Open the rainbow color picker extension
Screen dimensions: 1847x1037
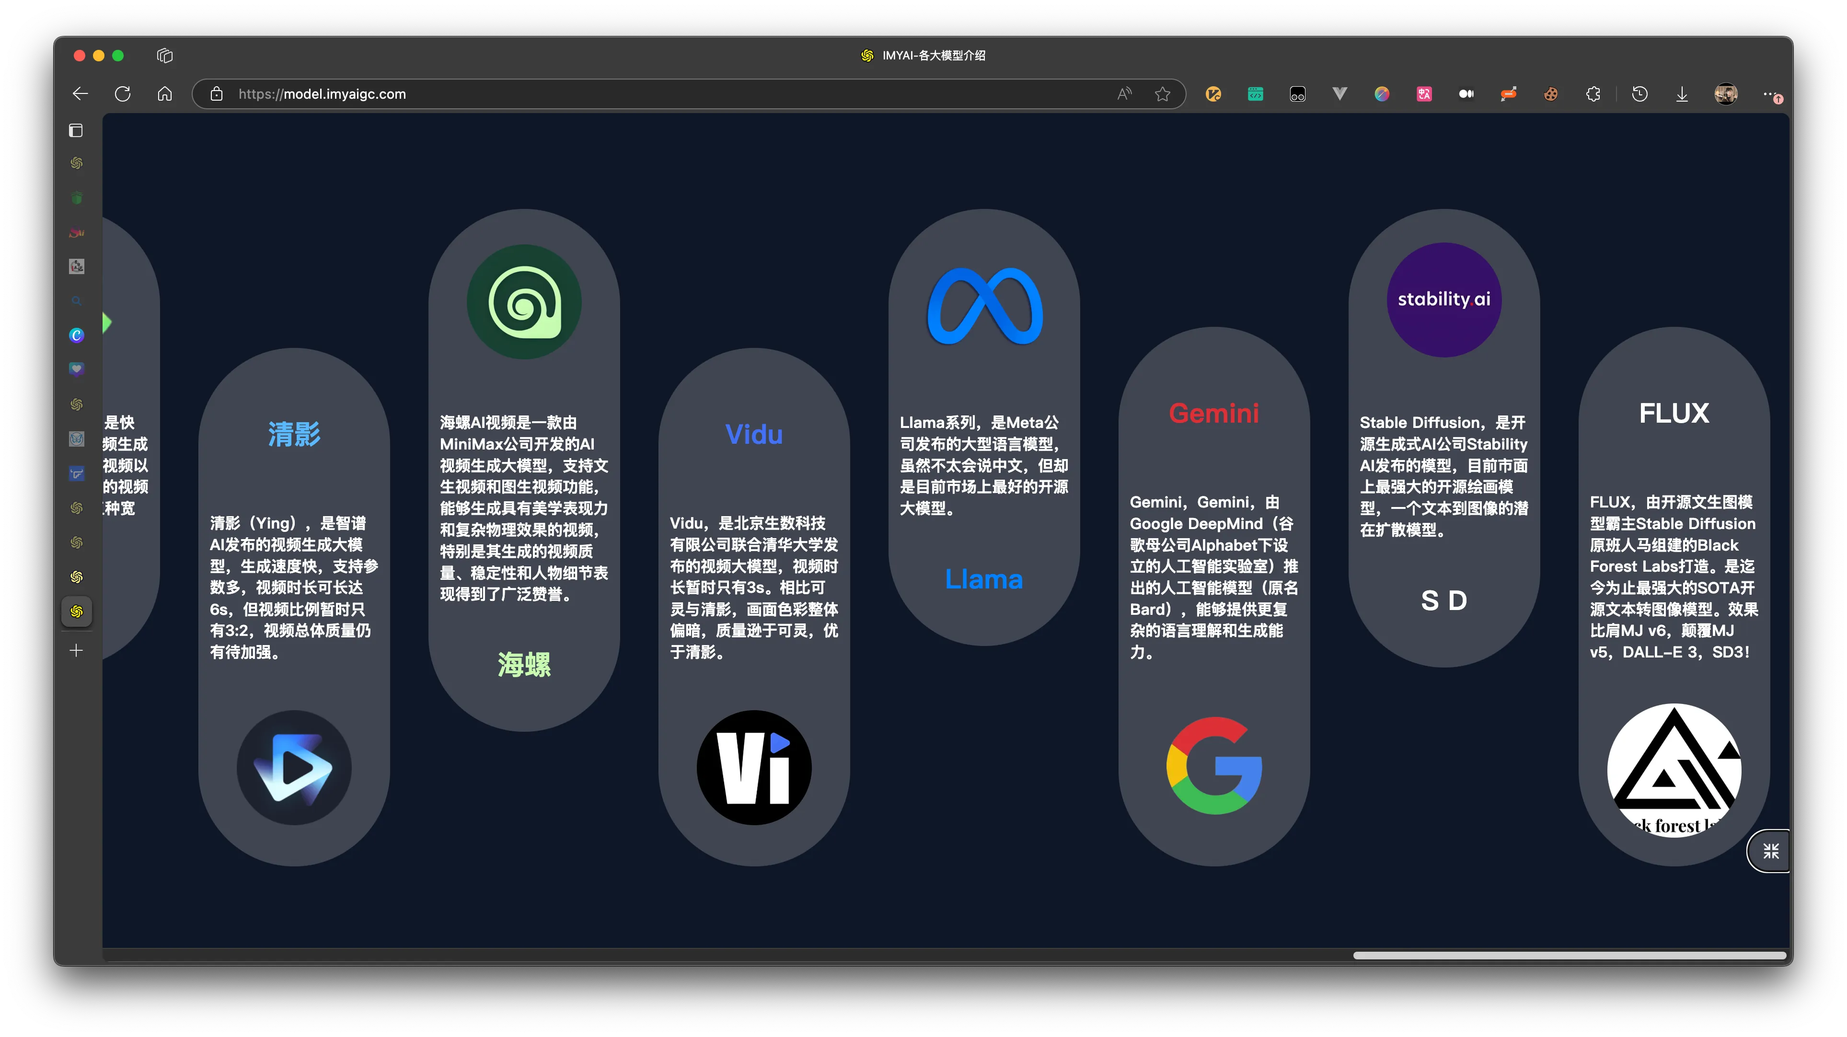click(1382, 94)
